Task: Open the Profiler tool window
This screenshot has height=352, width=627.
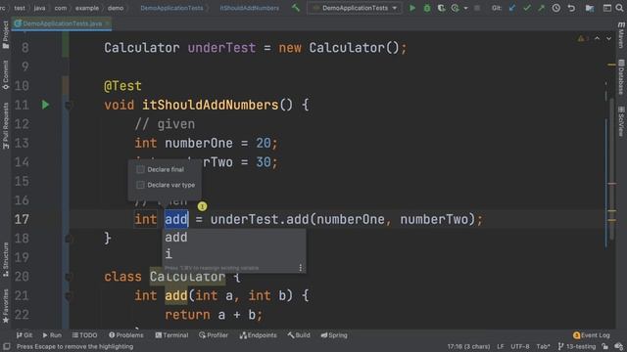Action: point(214,335)
